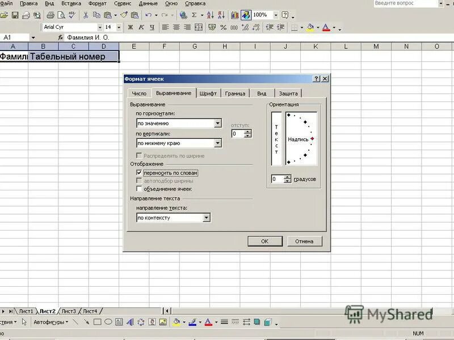This screenshot has height=340, width=454.
Task: Expand the Name Box dropdown arrow
Action: [x=33, y=37]
